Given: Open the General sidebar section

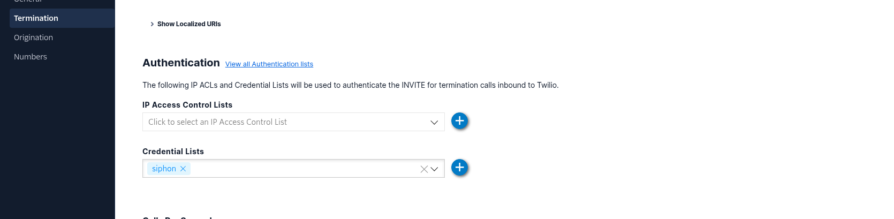Looking at the screenshot, I should coord(28,2).
